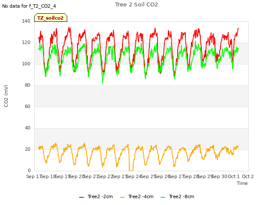This screenshot has height=205, width=274.
Task: Click the 'No data for f_T2_CO2_4' message
Action: 29,6
